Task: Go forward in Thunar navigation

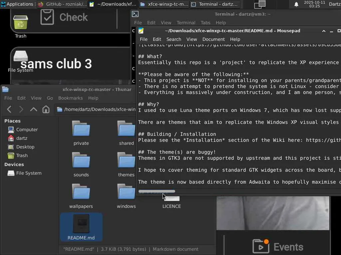Action: point(21,109)
